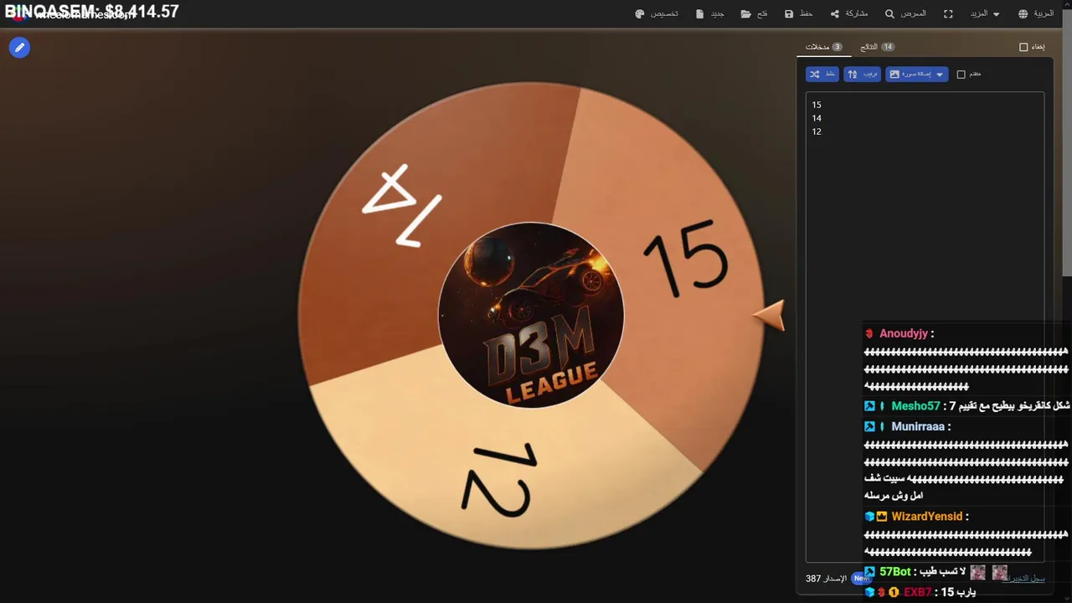Open the إضافة صورة add image dropdown
Image resolution: width=1072 pixels, height=603 pixels.
(917, 75)
